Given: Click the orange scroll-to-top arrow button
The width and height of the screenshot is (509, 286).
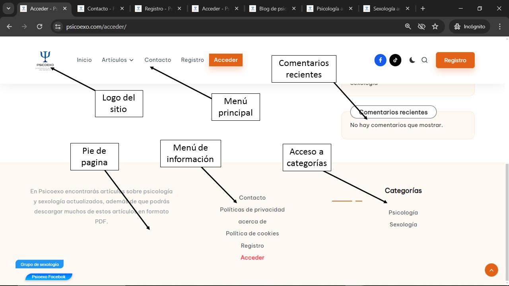Looking at the screenshot, I should click(491, 270).
